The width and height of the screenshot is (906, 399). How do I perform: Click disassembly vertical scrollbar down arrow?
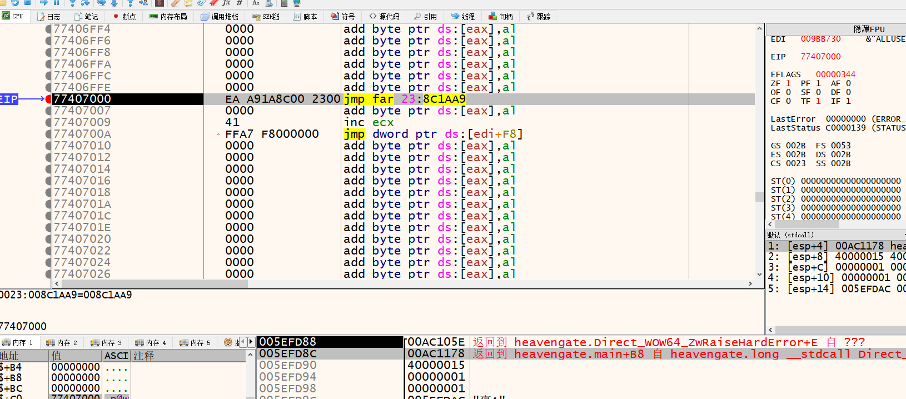(x=759, y=275)
